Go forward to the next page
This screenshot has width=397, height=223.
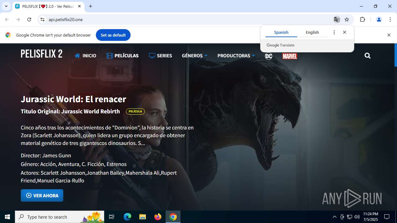tap(18, 20)
